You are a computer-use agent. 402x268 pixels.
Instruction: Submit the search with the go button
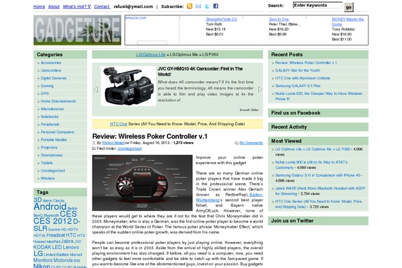348,7
